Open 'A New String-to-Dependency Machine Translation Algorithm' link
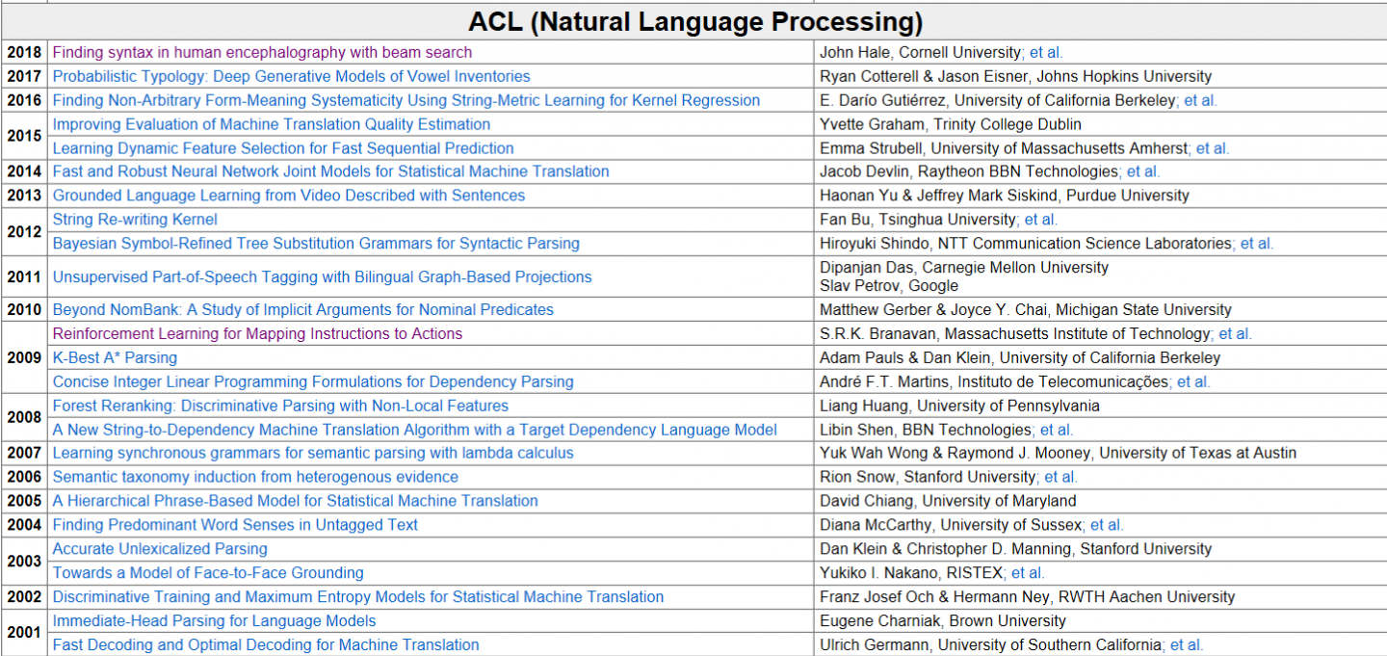Image resolution: width=1387 pixels, height=656 pixels. coord(414,431)
